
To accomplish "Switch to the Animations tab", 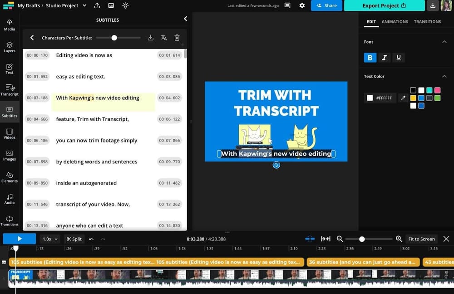I will (x=395, y=21).
